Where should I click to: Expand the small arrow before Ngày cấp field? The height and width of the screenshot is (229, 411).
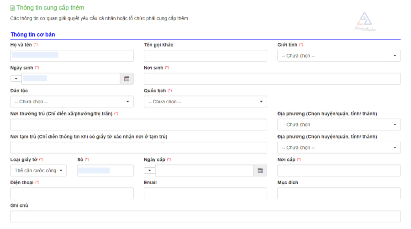[149, 170]
